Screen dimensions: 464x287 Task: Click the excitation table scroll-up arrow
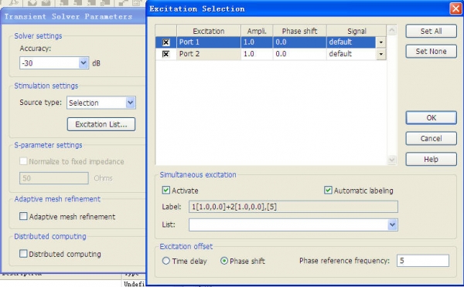tap(392, 30)
